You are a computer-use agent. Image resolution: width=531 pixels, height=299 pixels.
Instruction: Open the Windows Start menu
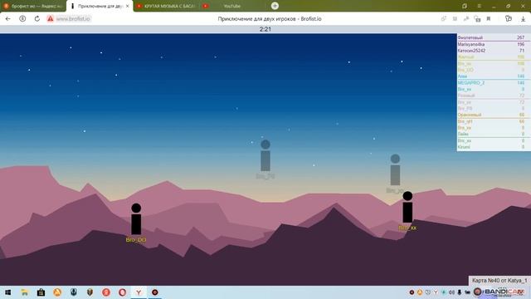click(8, 292)
